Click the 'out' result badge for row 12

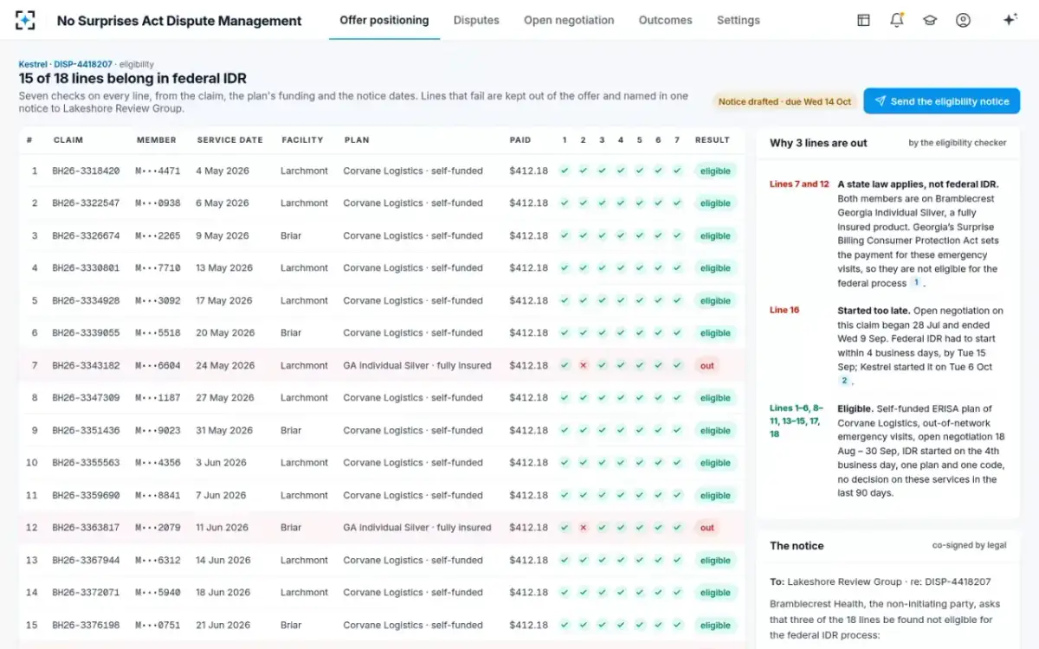(x=707, y=528)
